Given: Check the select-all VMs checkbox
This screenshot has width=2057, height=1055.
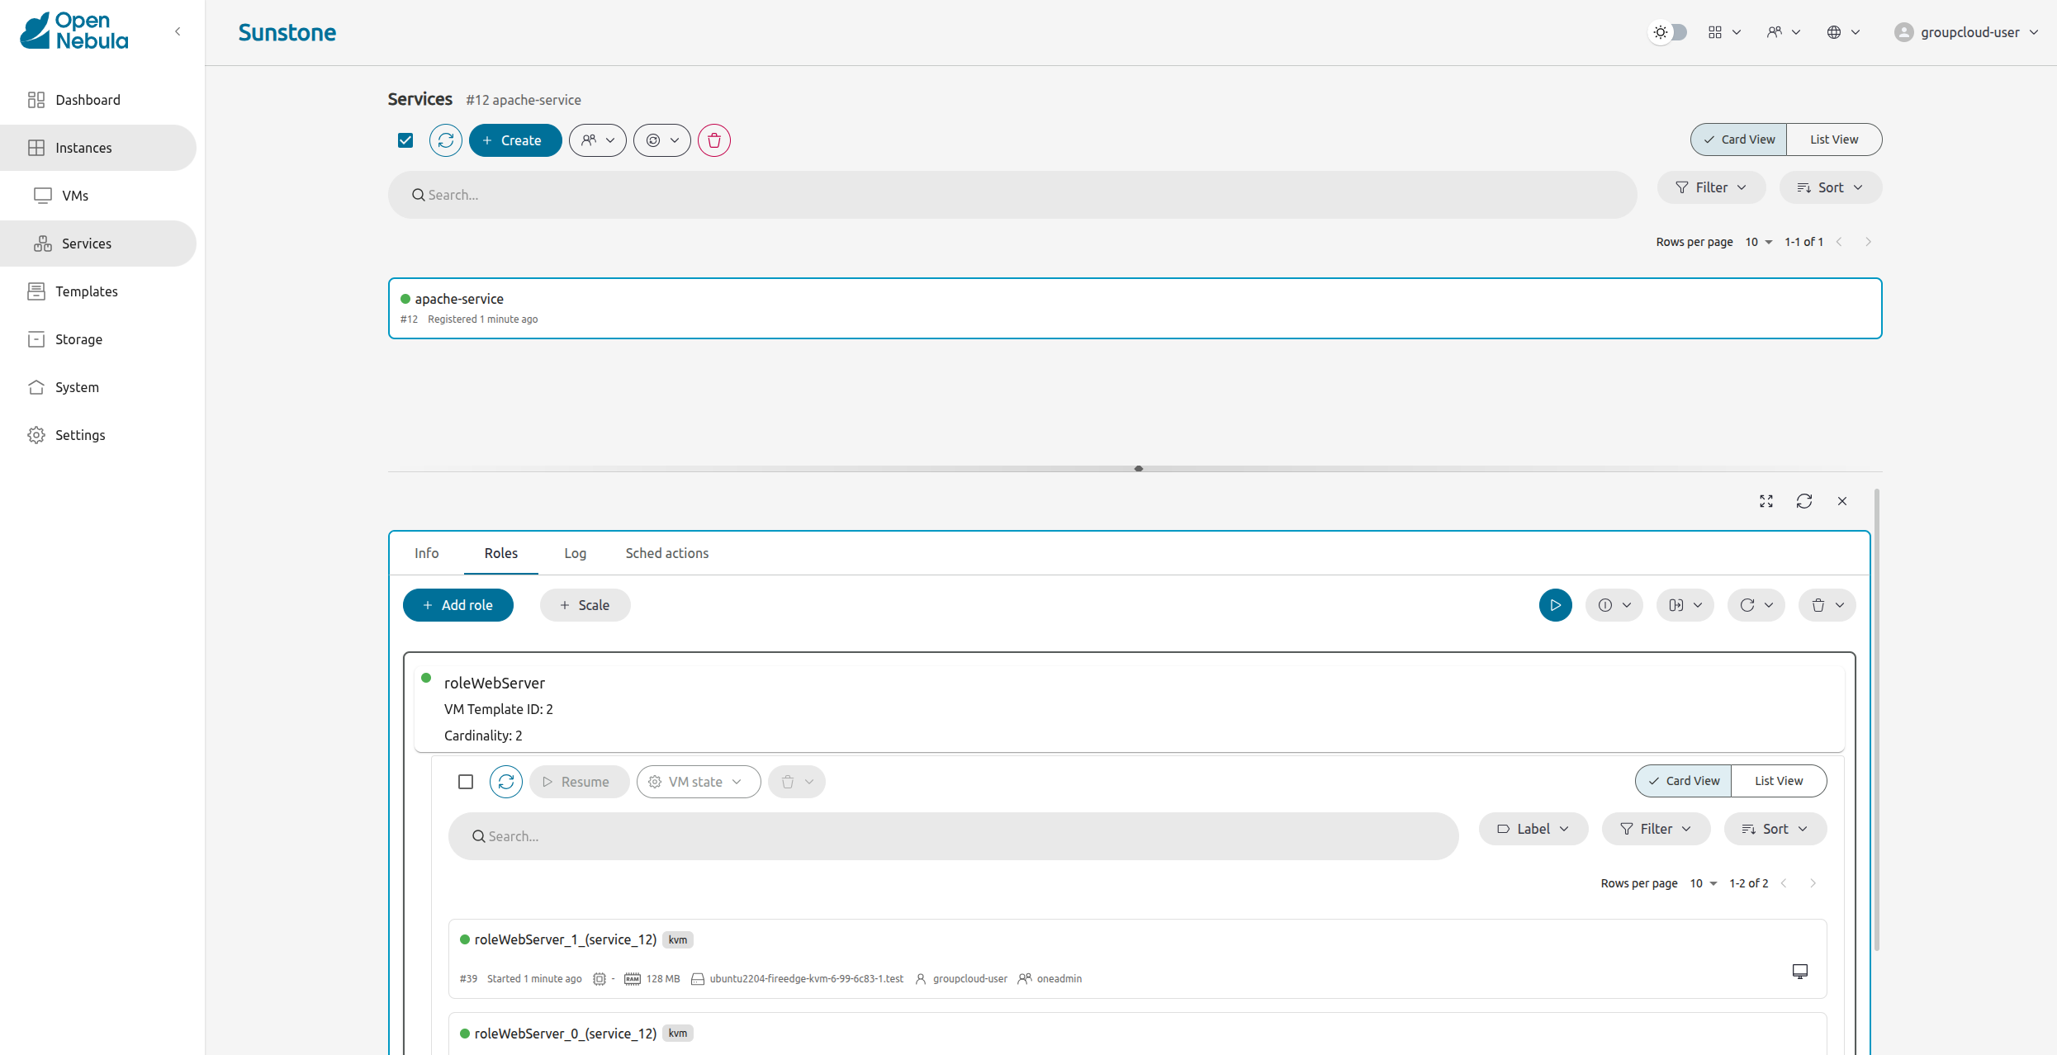Looking at the screenshot, I should point(466,782).
